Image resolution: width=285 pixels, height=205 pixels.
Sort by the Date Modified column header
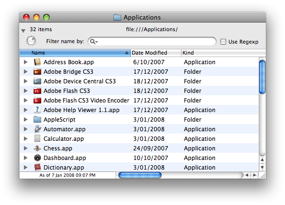[156, 53]
